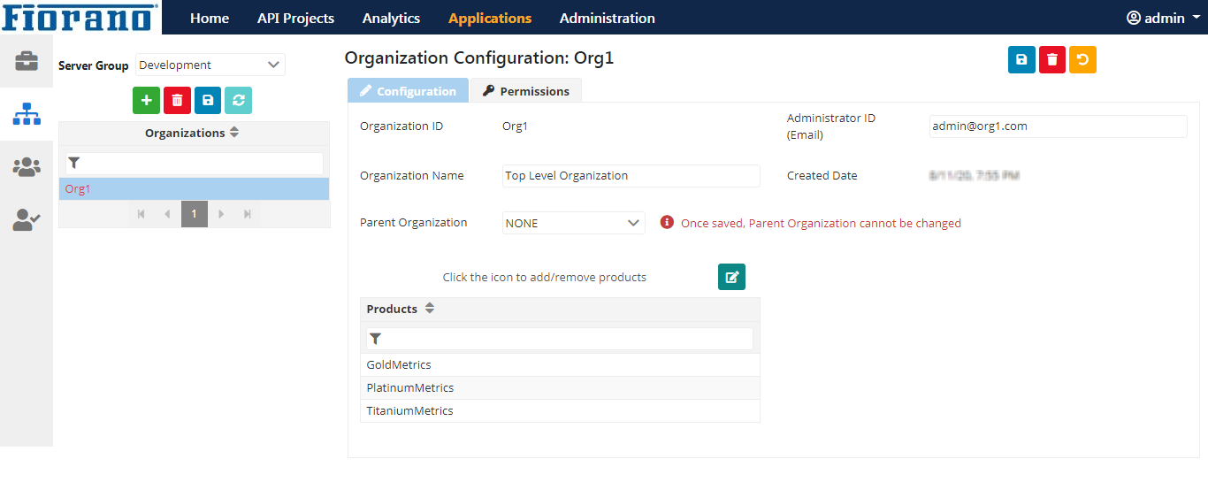Expand the Server Group dropdown
This screenshot has height=482, width=1208.
(210, 65)
